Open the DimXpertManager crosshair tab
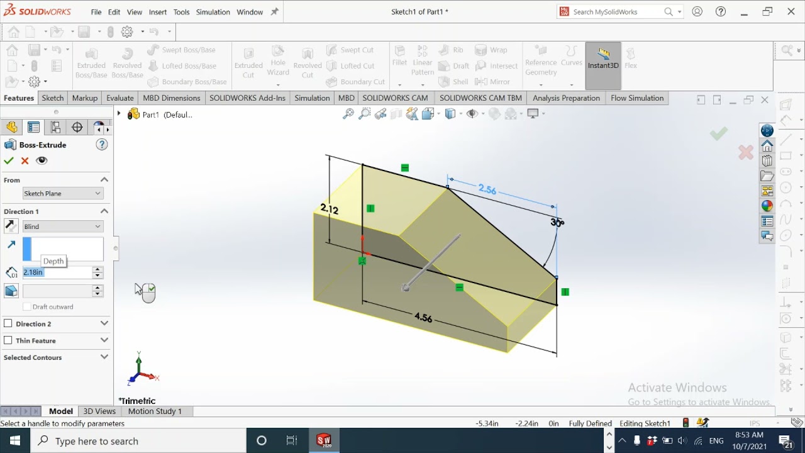Image resolution: width=805 pixels, height=453 pixels. [77, 127]
